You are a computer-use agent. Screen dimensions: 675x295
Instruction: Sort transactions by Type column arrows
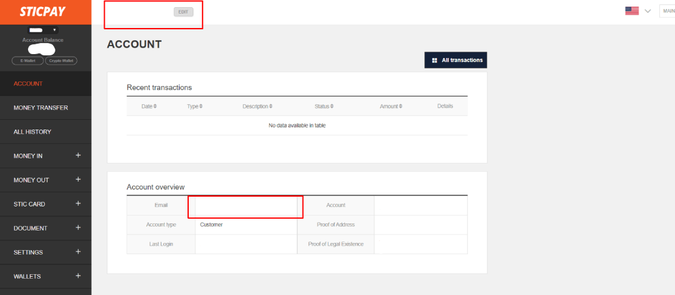[x=201, y=106]
